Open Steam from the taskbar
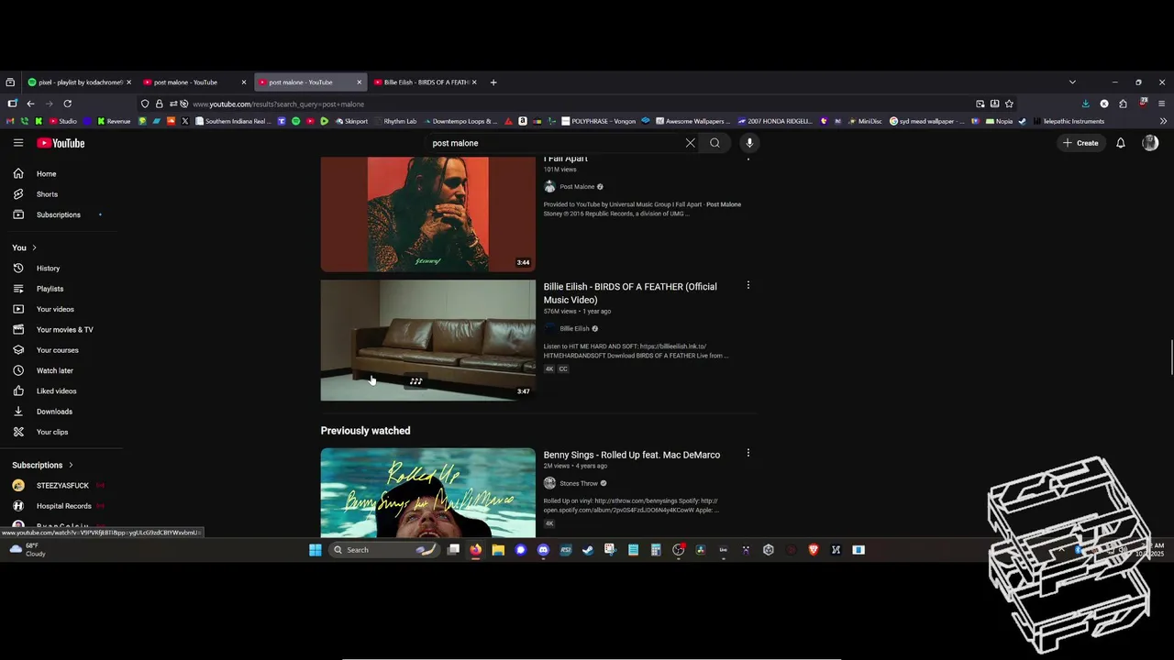The height and width of the screenshot is (660, 1174). point(588,550)
